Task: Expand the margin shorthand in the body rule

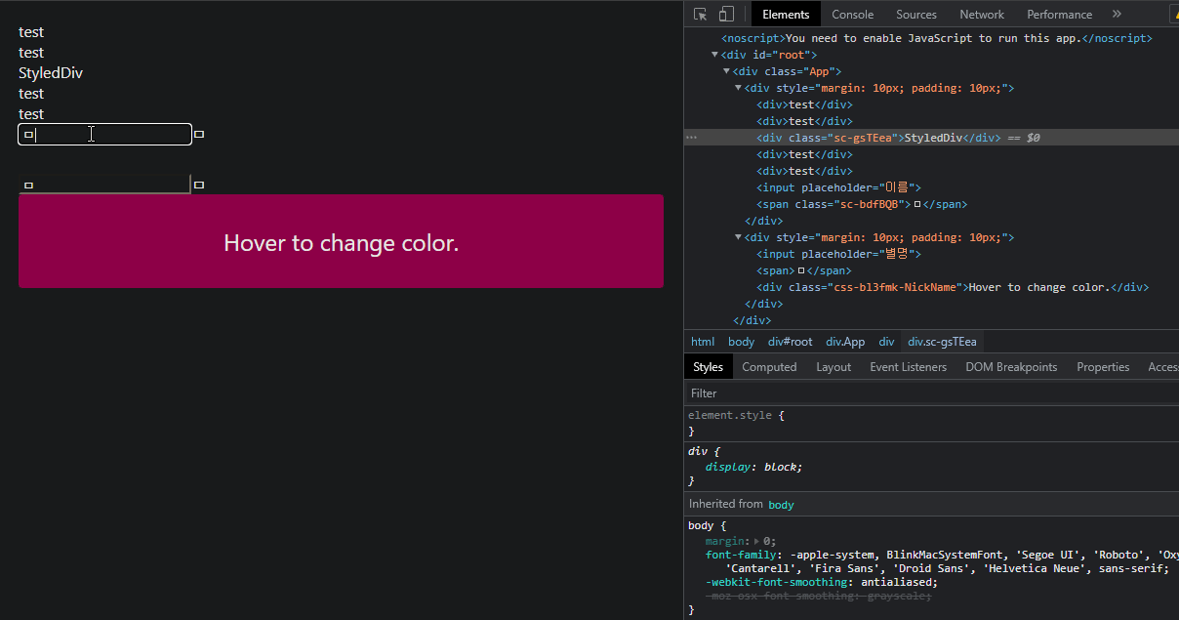Action: pos(754,540)
